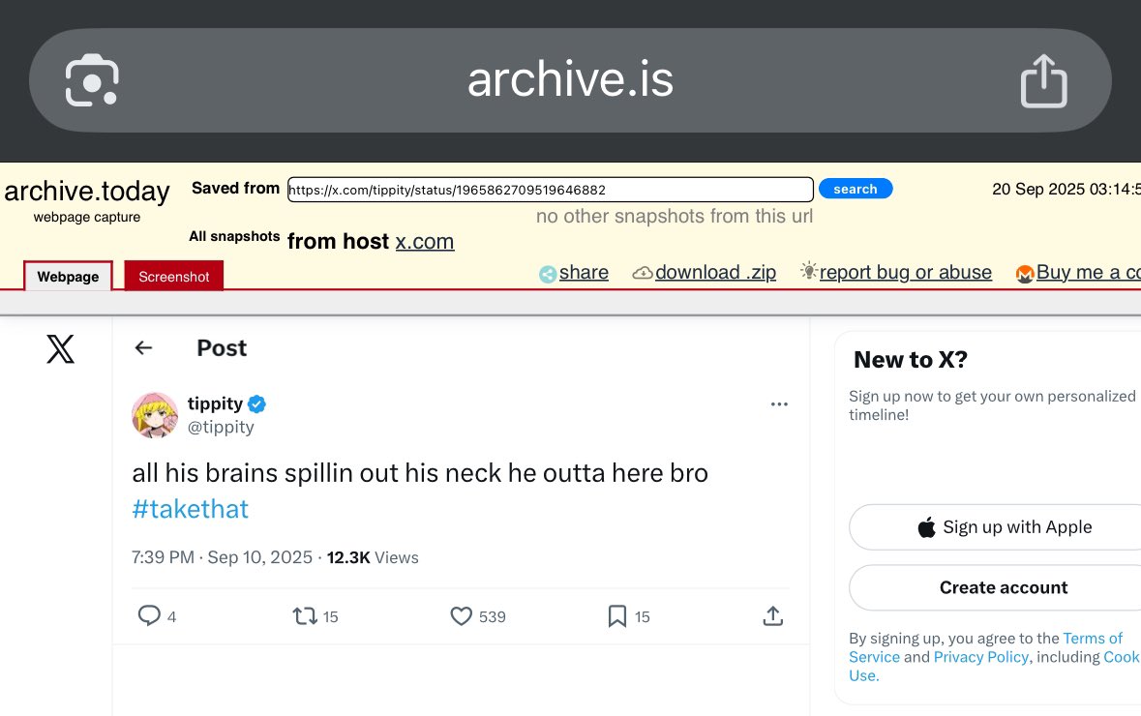1141x716 pixels.
Task: Click the 'no other snapshots from this url' text
Action: 675,216
